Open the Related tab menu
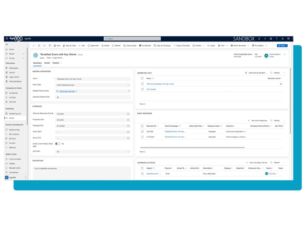This screenshot has height=228, width=304. coord(57,63)
